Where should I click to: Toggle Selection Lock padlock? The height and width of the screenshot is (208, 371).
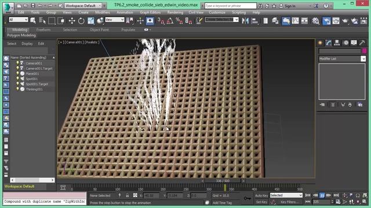[128, 195]
